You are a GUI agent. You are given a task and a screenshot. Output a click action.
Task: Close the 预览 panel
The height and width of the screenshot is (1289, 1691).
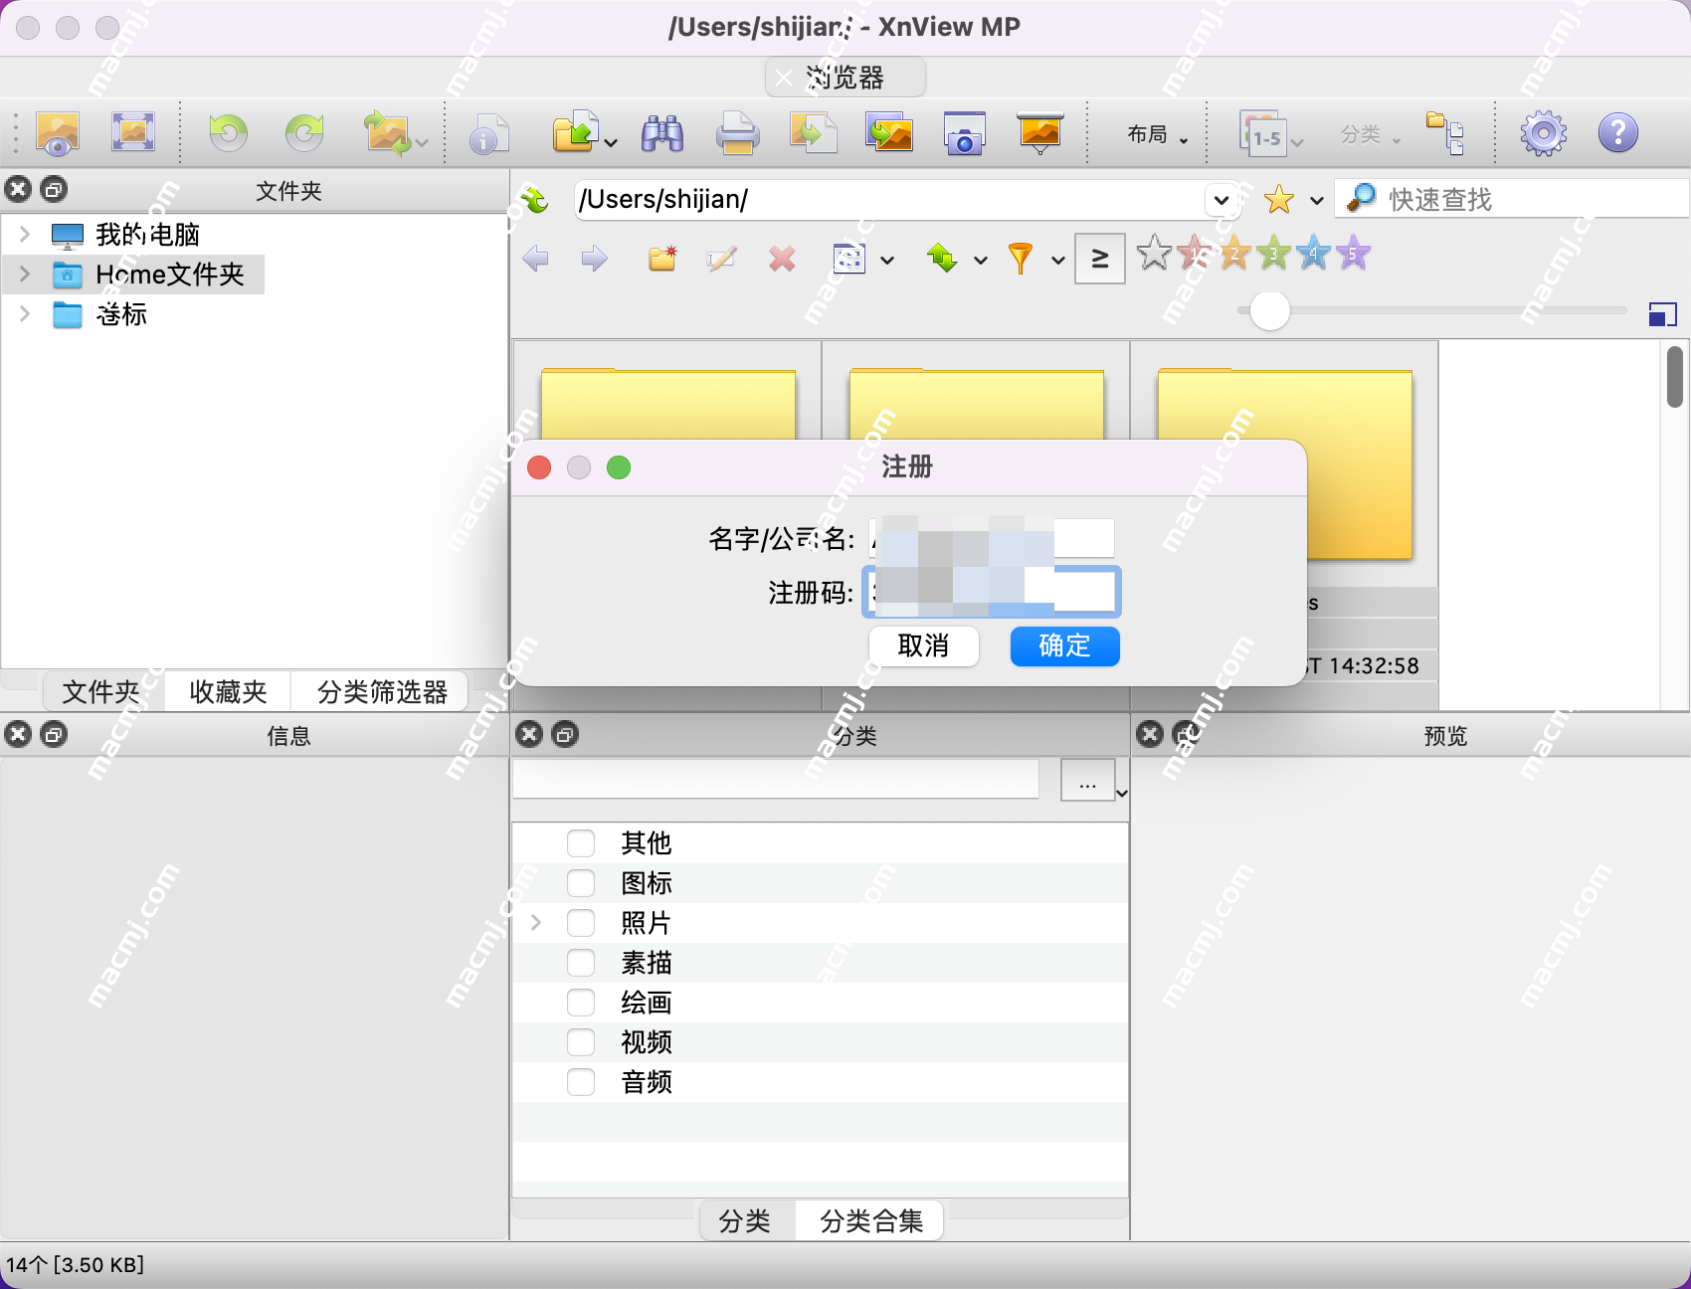[1150, 735]
